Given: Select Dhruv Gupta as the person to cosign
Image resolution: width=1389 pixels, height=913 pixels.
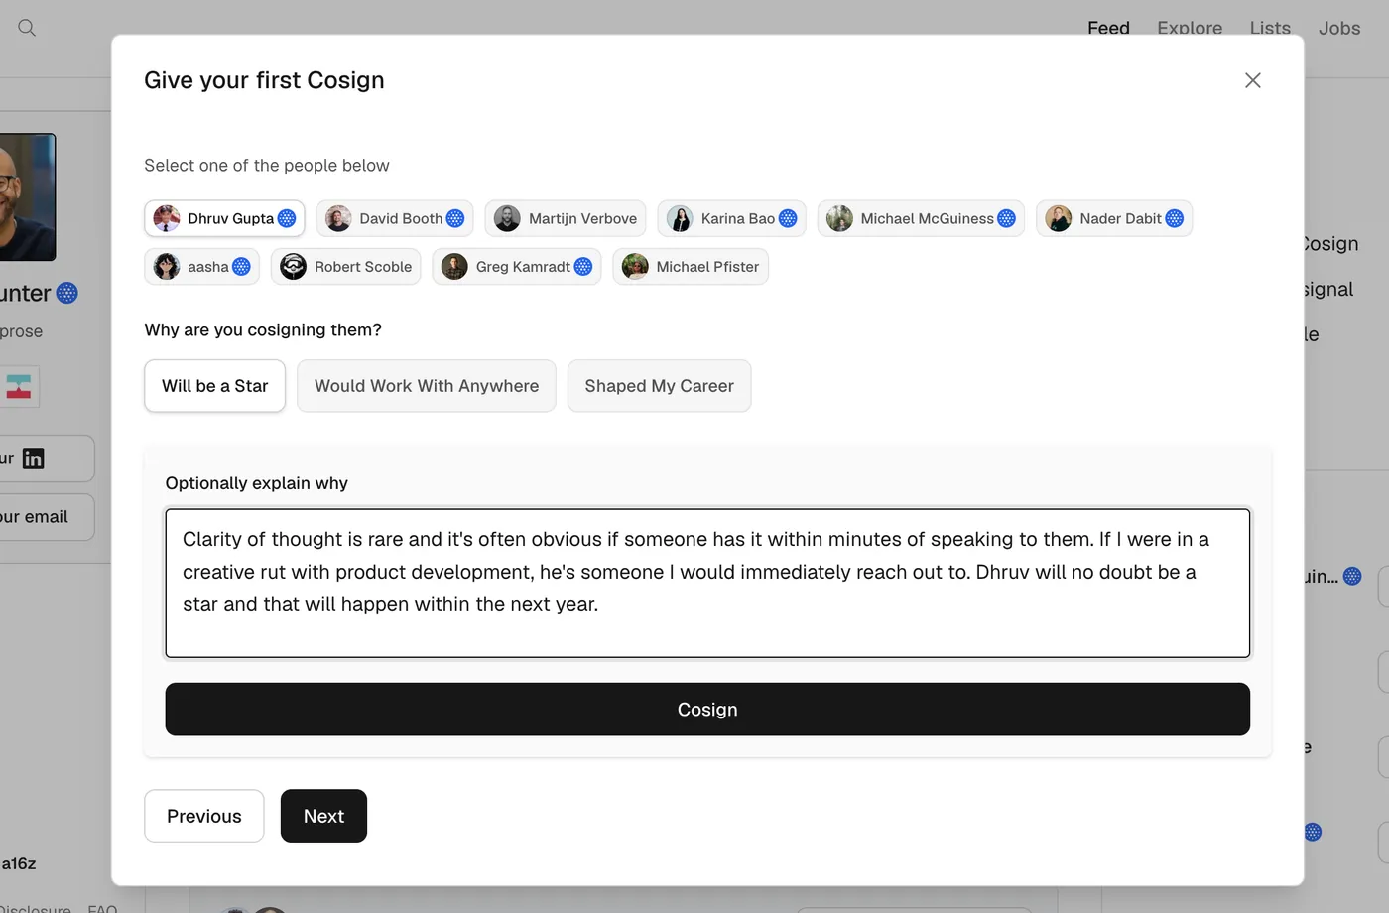Looking at the screenshot, I should click(x=224, y=218).
